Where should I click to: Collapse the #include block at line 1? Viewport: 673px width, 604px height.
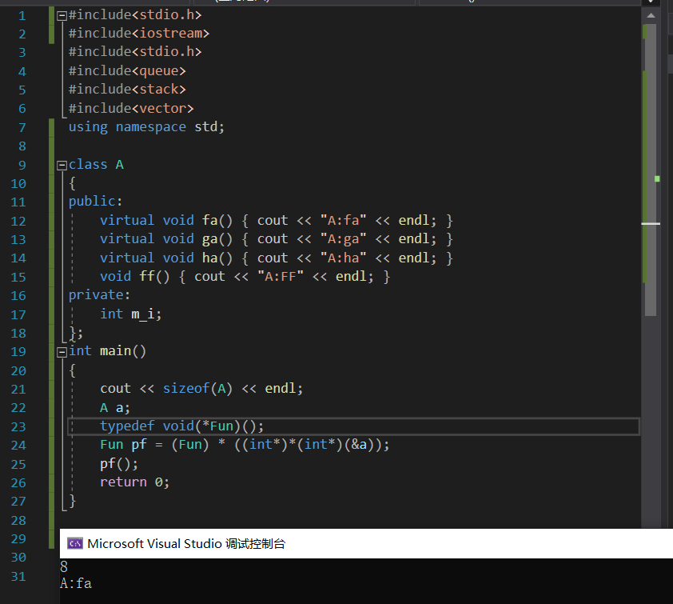(x=62, y=16)
